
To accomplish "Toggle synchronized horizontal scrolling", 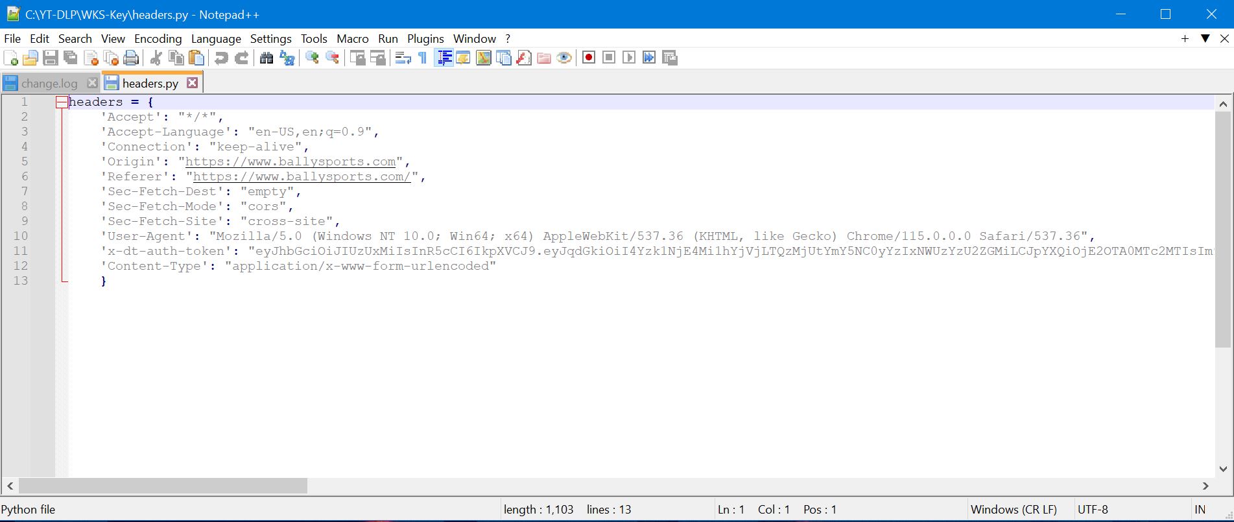I will (377, 58).
